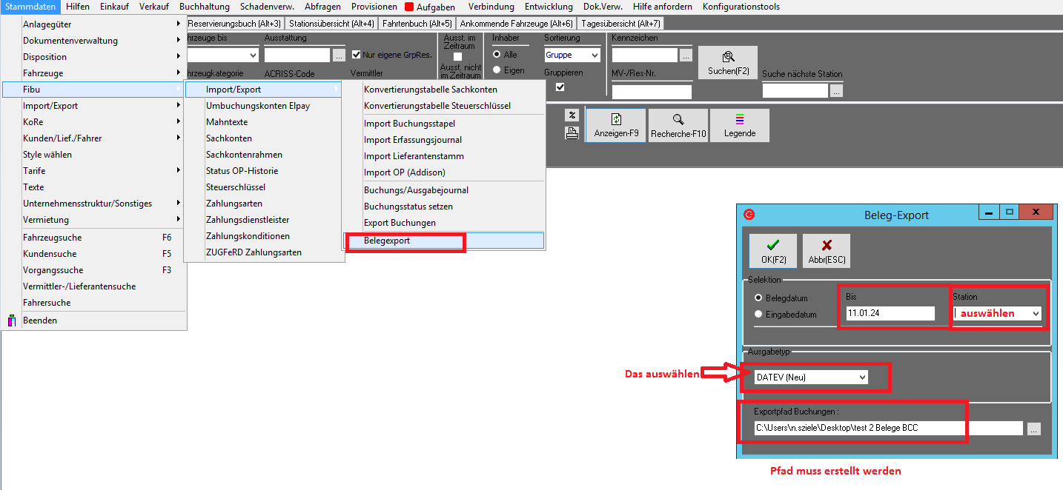The image size is (1063, 490).
Task: Toggle the Gruppieren checkbox
Action: 560,87
